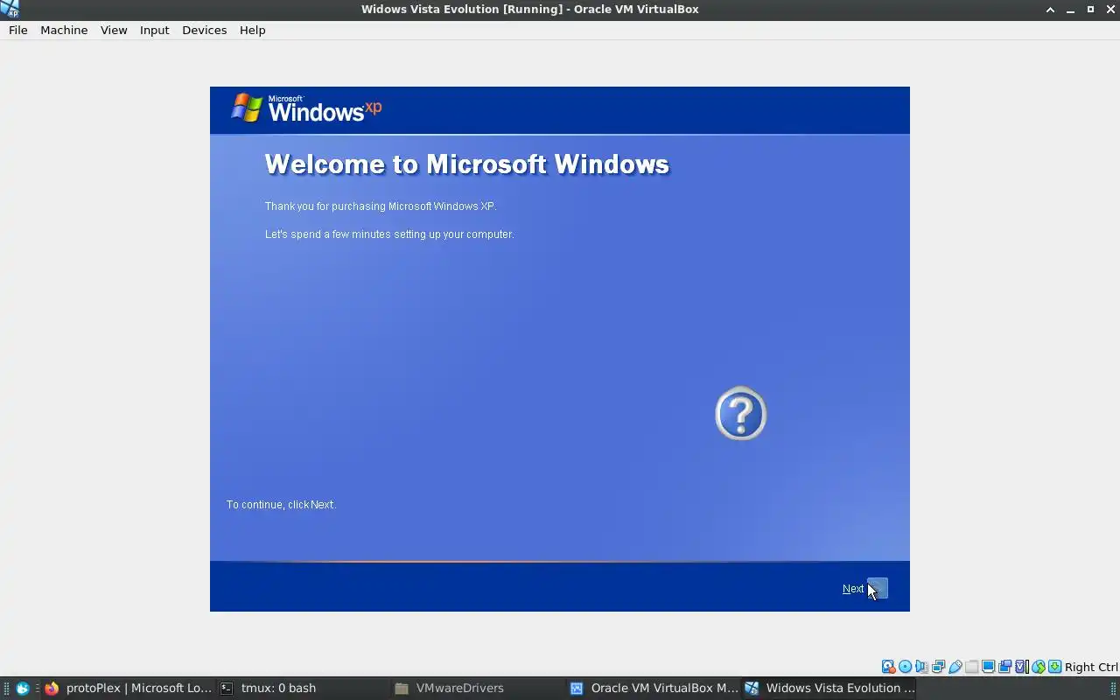Maximize the VirtualBox VM window

coord(1090,9)
